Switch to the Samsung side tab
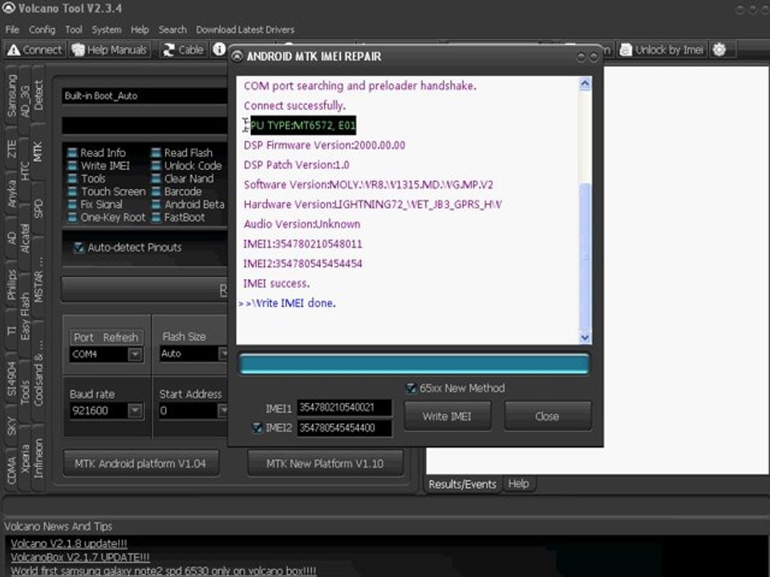Image resolution: width=770 pixels, height=577 pixels. pyautogui.click(x=11, y=96)
